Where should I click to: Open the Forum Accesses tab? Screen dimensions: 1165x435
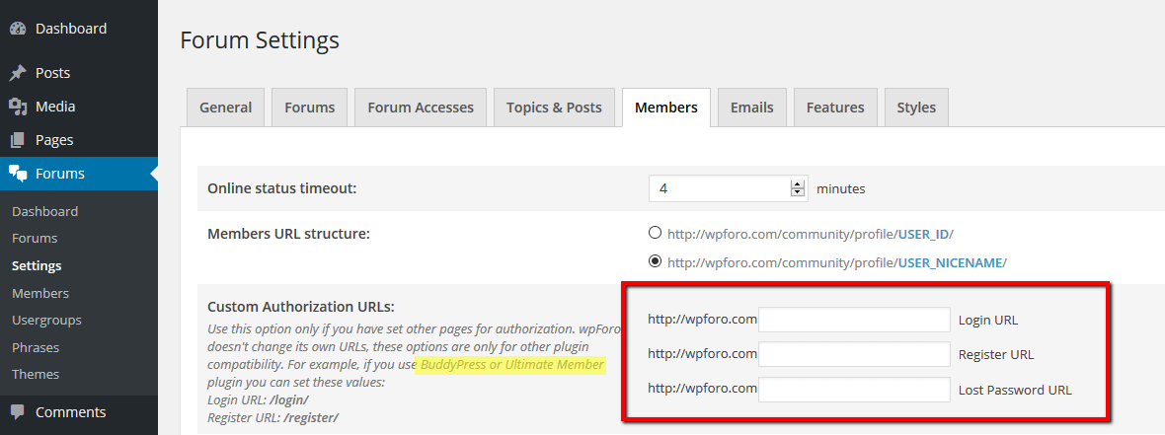[421, 108]
